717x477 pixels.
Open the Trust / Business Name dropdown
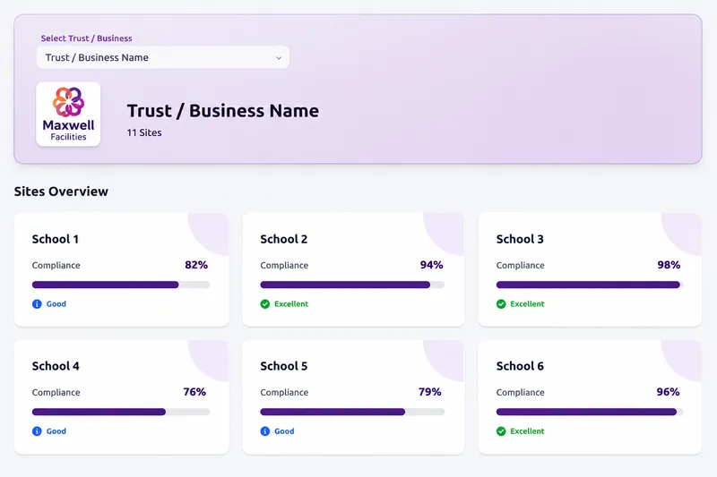point(163,57)
